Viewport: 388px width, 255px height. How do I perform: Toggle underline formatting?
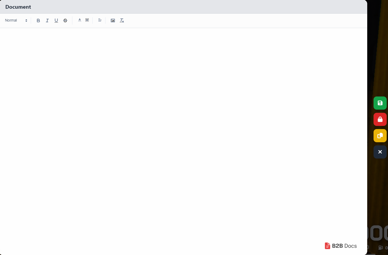coord(56,21)
